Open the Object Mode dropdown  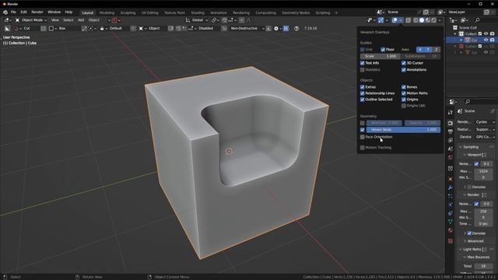click(31, 20)
